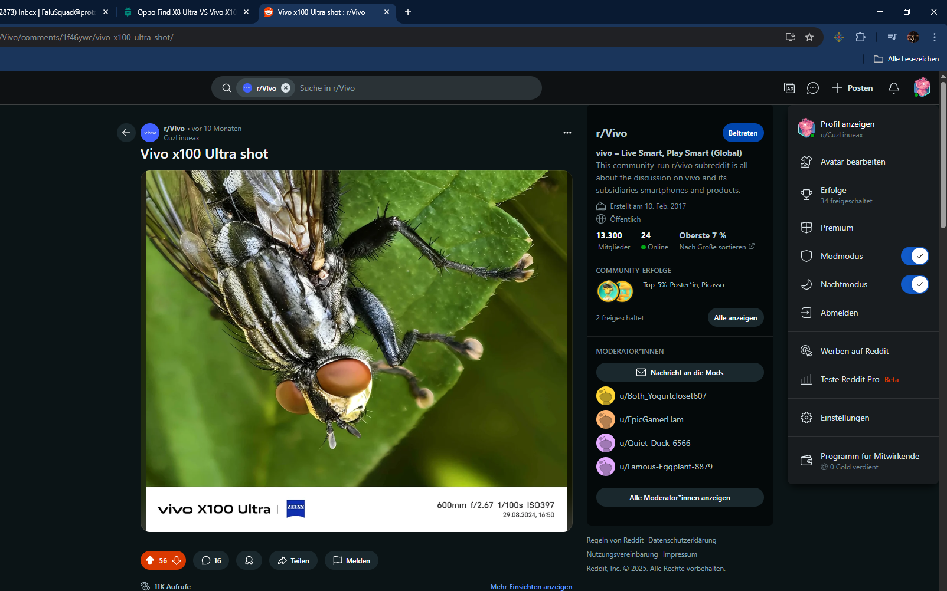
Task: Click the Teilen share button
Action: 293,560
